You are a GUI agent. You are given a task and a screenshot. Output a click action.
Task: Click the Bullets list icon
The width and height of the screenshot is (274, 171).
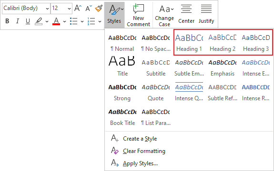73,21
